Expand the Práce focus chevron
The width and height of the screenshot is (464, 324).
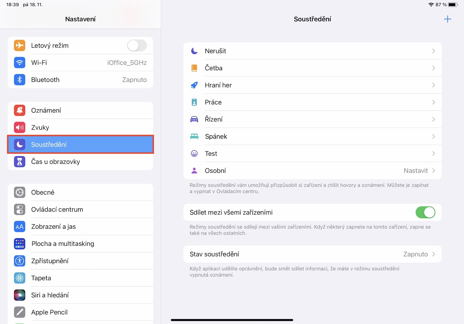pyautogui.click(x=434, y=102)
